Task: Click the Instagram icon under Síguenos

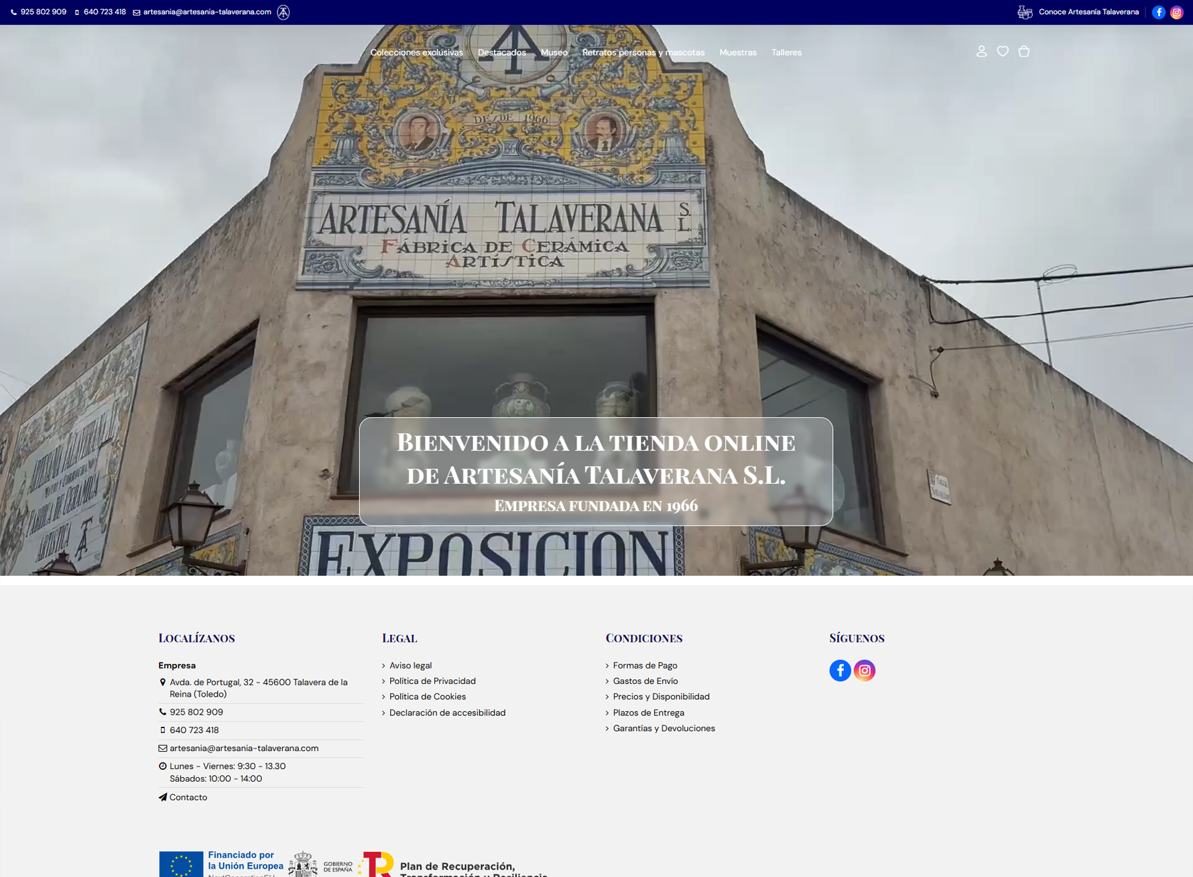Action: pyautogui.click(x=865, y=670)
